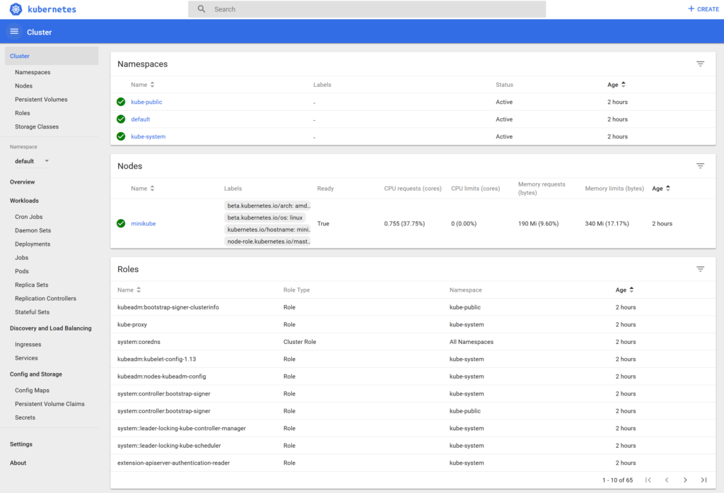
Task: Click extension-apiserver-authentication-reader role name
Action: coord(173,463)
